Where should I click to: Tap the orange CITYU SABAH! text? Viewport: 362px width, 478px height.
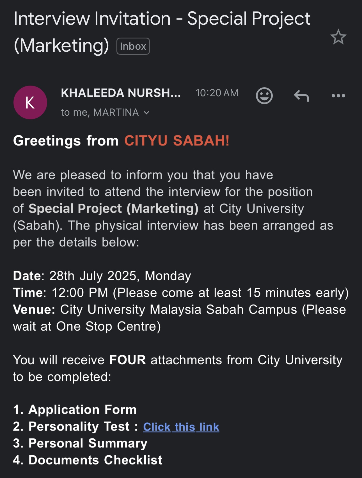click(177, 141)
